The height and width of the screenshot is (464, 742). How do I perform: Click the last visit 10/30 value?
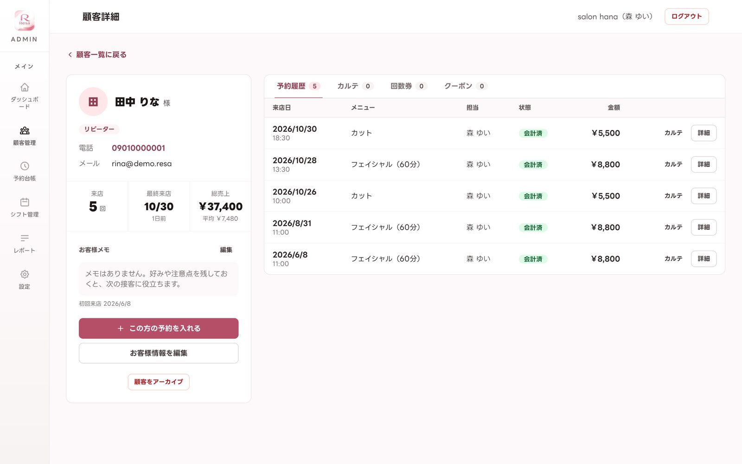(159, 206)
